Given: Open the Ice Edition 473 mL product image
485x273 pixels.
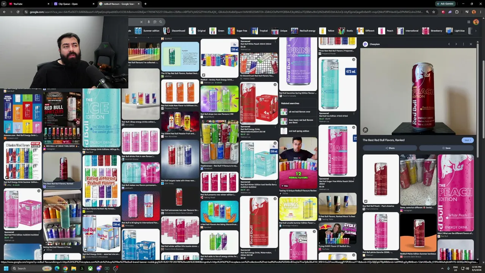Looking at the screenshot, I should coord(338,85).
